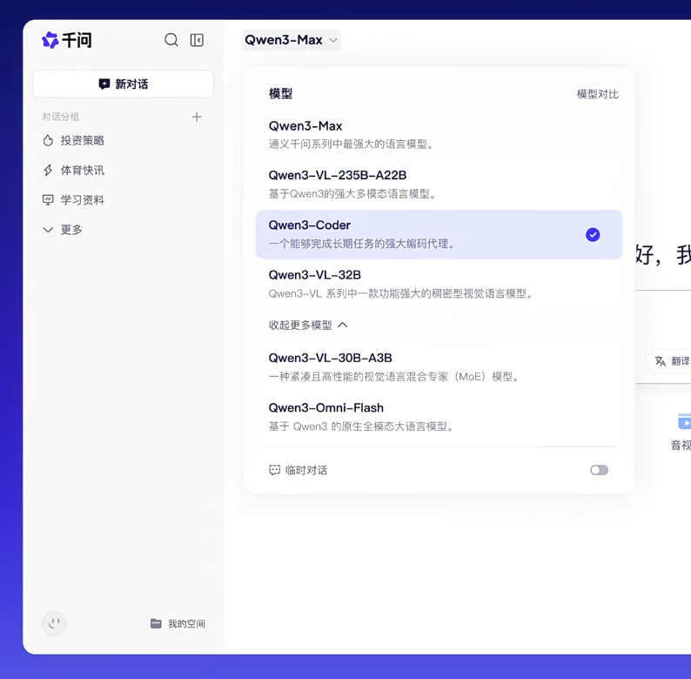Click the 学习资料 presentation icon
The image size is (691, 679).
pos(48,200)
